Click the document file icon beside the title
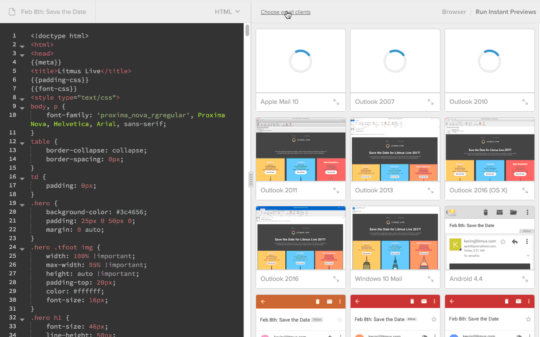The width and height of the screenshot is (540, 337). 12,12
